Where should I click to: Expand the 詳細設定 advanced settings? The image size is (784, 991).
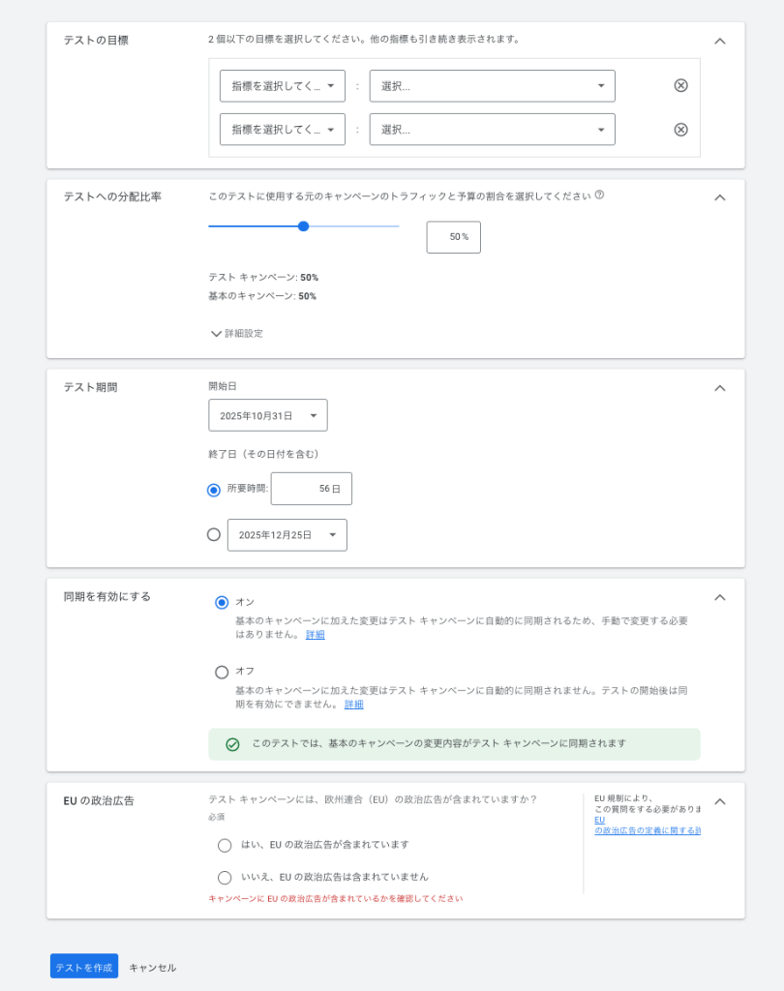pos(237,333)
